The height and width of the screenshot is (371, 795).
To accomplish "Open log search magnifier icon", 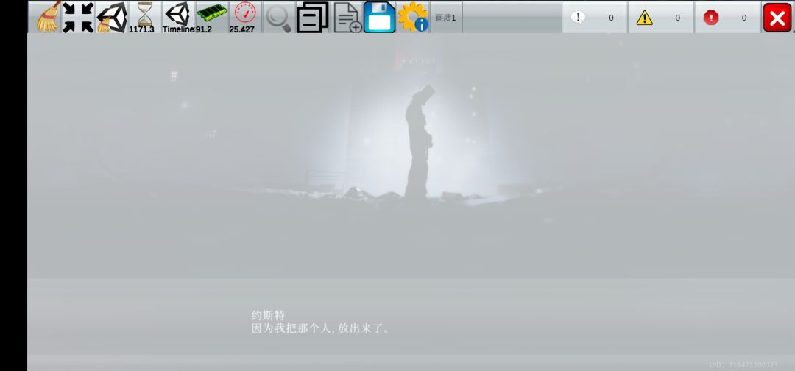I will point(278,17).
